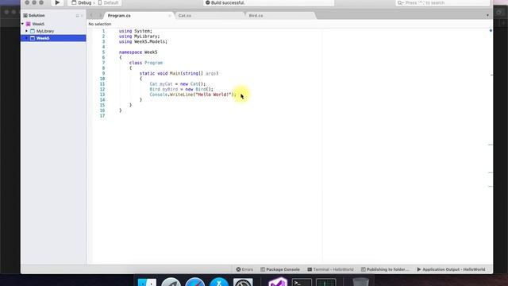This screenshot has height=286, width=508.
Task: Open Visual Studio from the Dock
Action: (278, 281)
